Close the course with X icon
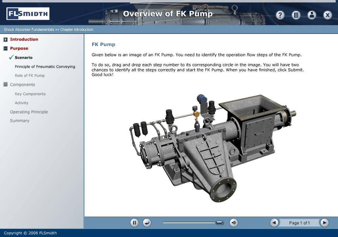 tap(327, 15)
